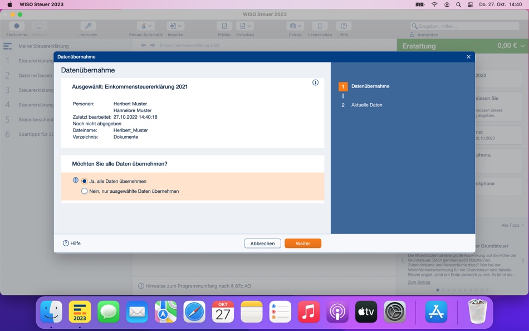Open Reminders from the dock

tap(280, 311)
